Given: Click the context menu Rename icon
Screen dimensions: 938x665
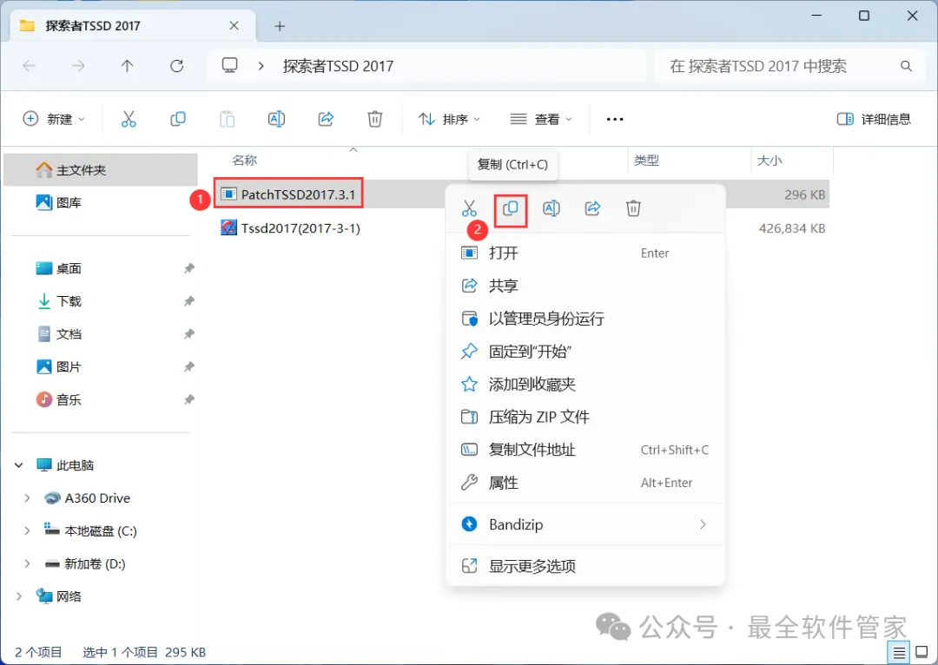Looking at the screenshot, I should click(x=551, y=208).
